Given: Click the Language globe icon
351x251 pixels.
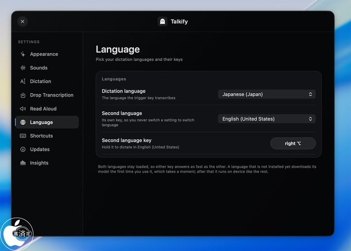Looking at the screenshot, I should 23,122.
